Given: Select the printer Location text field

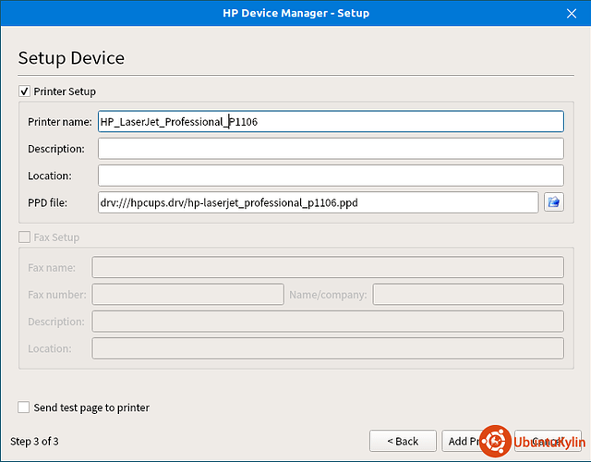Looking at the screenshot, I should coord(331,176).
